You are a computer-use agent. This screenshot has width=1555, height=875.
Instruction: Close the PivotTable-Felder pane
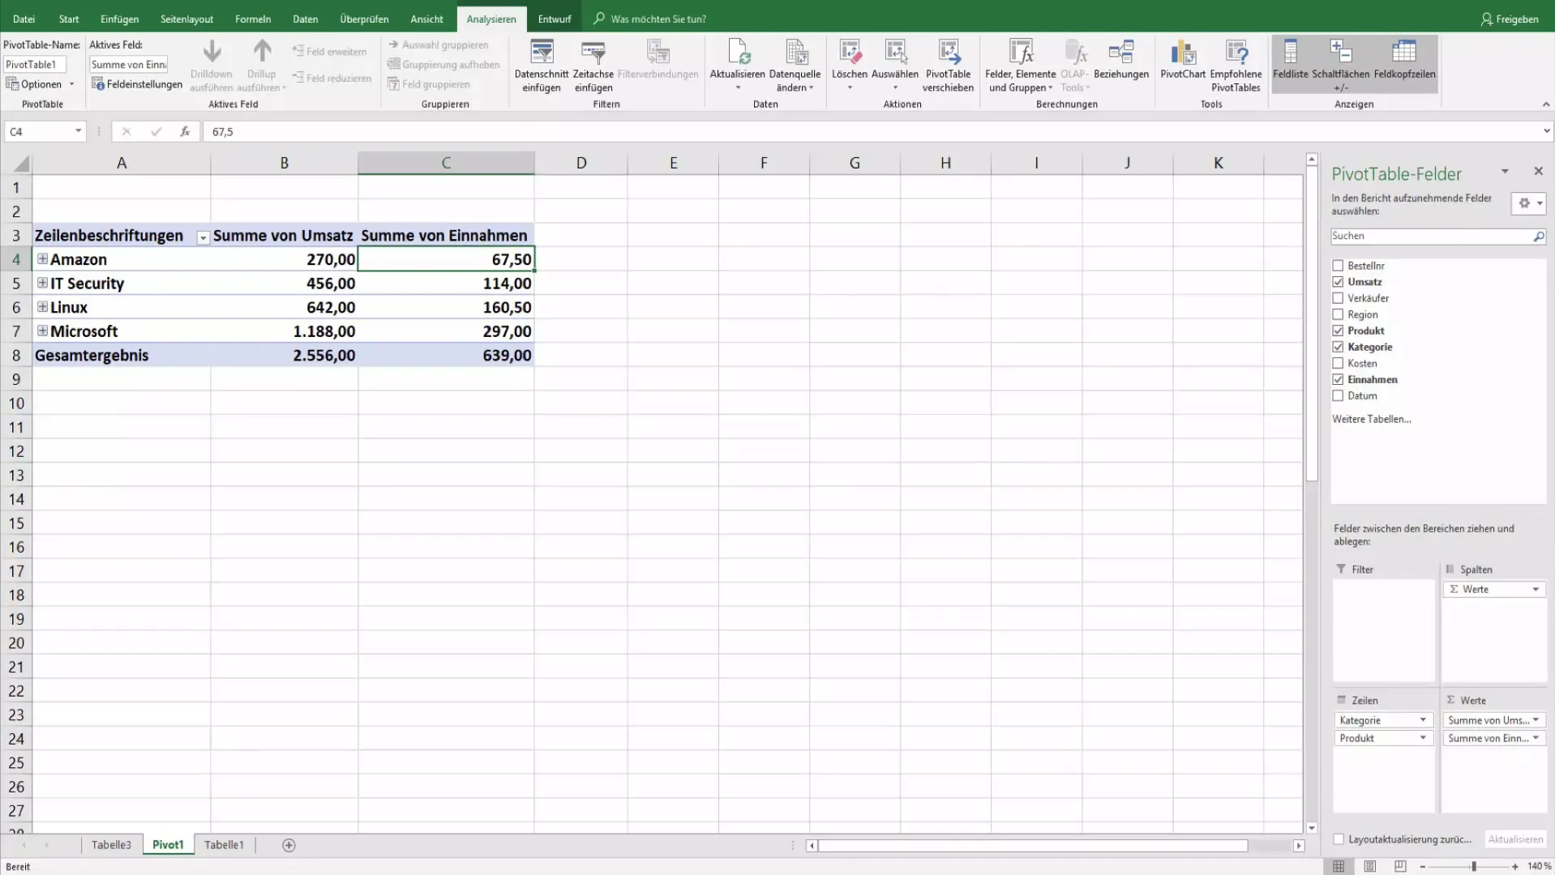click(1538, 171)
